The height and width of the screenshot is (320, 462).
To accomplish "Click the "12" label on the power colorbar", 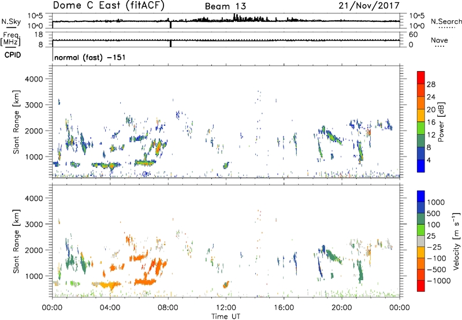I will [x=431, y=135].
